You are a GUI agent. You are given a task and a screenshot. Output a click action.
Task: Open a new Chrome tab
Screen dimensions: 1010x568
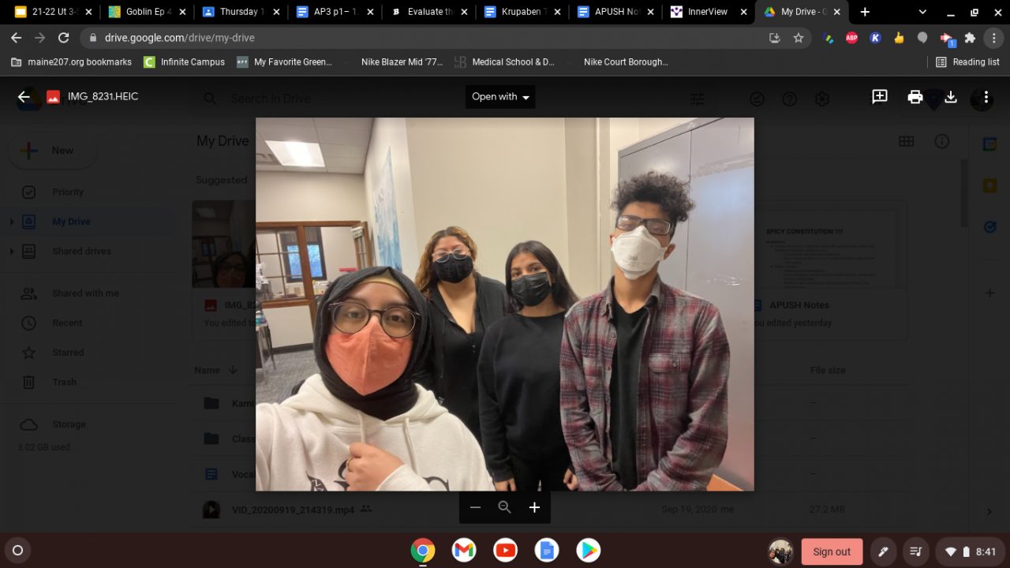[865, 12]
